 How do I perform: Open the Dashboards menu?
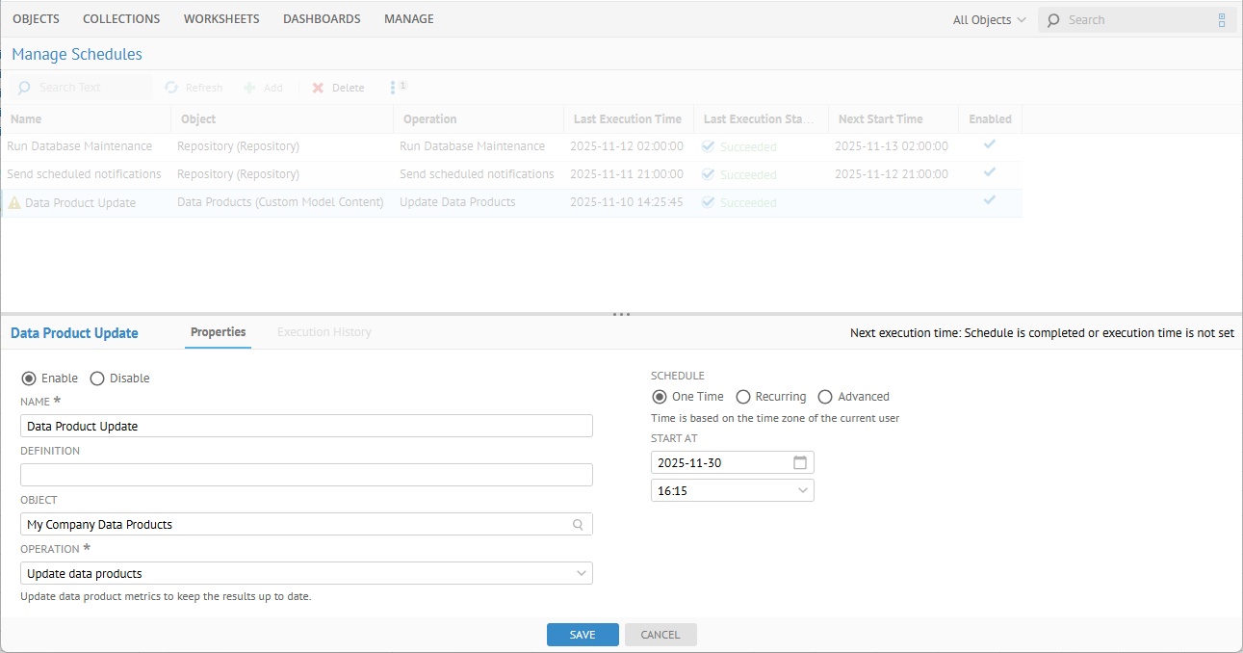tap(322, 19)
